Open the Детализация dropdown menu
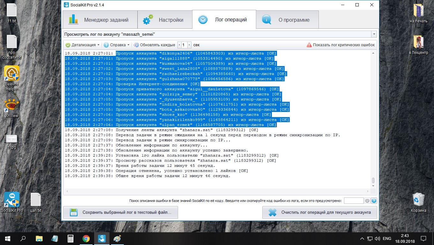Screen dimensions: 434x245 point(83,45)
